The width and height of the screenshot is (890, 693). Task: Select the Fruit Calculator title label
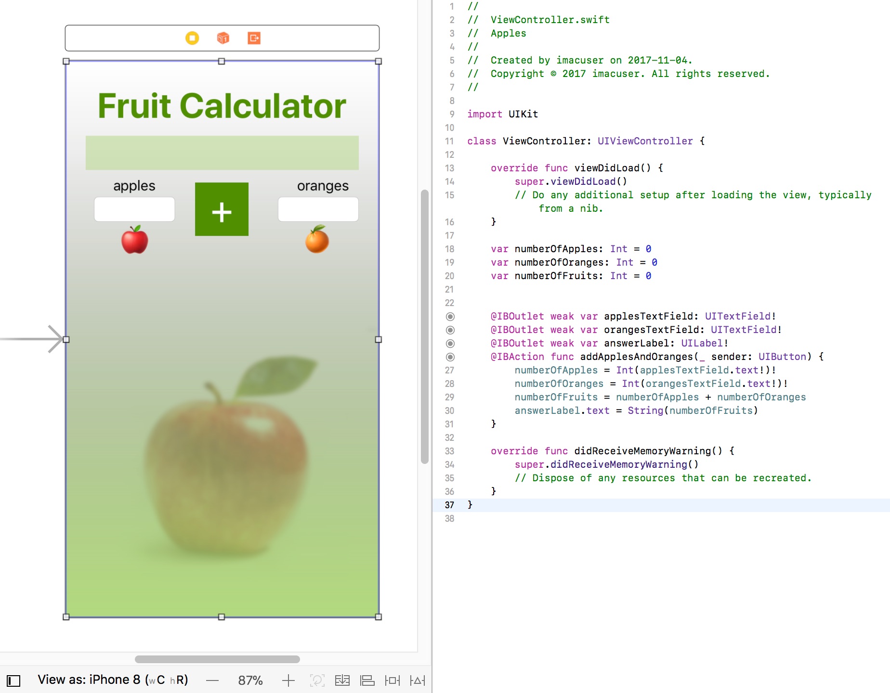tap(222, 106)
